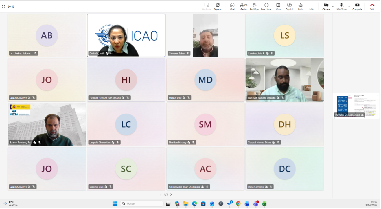Turn on the Cámara
The width and height of the screenshot is (381, 209).
(x=326, y=6)
